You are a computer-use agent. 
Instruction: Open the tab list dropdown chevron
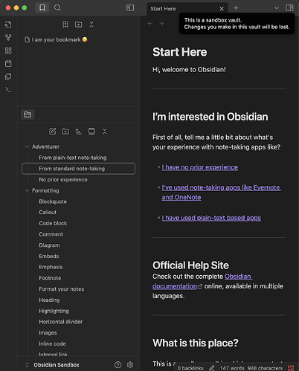[277, 8]
